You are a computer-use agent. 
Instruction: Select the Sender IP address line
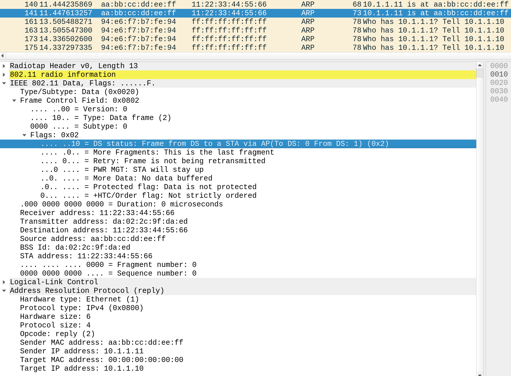click(82, 351)
